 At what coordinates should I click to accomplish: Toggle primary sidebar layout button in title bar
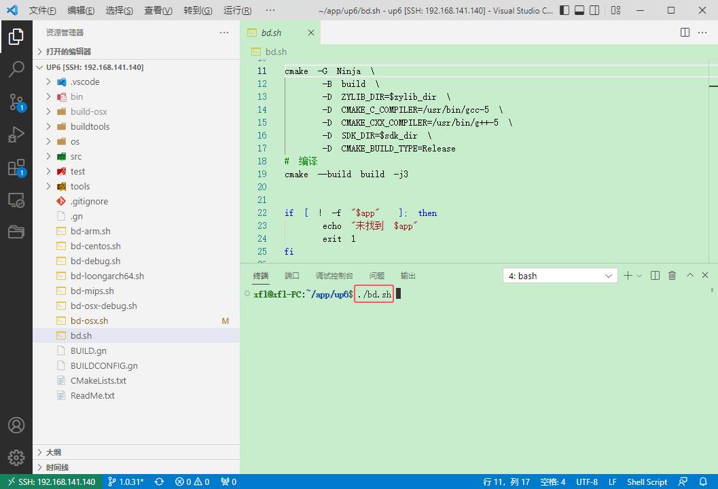tap(566, 11)
